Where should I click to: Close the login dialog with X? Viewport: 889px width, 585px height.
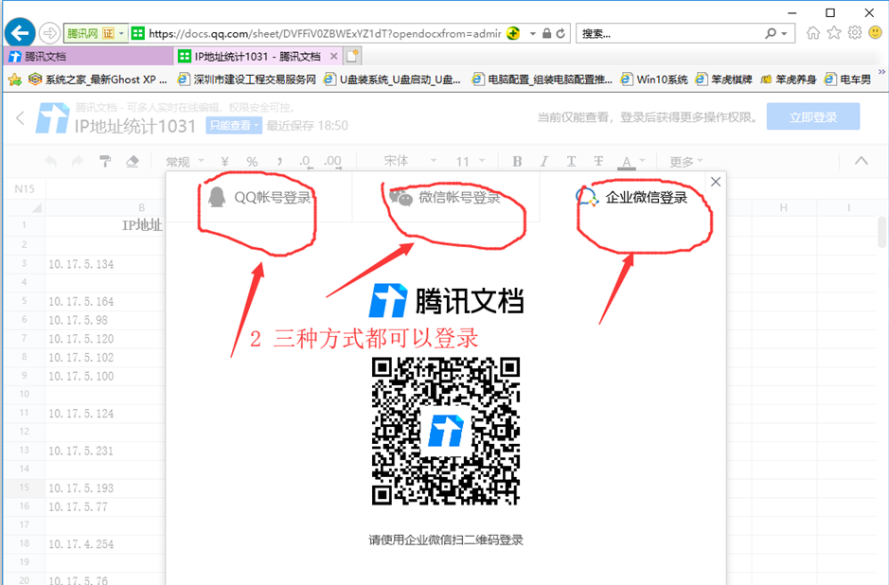[x=716, y=182]
